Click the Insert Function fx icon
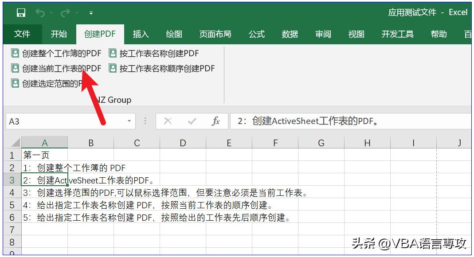Viewport: 474px width, 257px height. 215,121
